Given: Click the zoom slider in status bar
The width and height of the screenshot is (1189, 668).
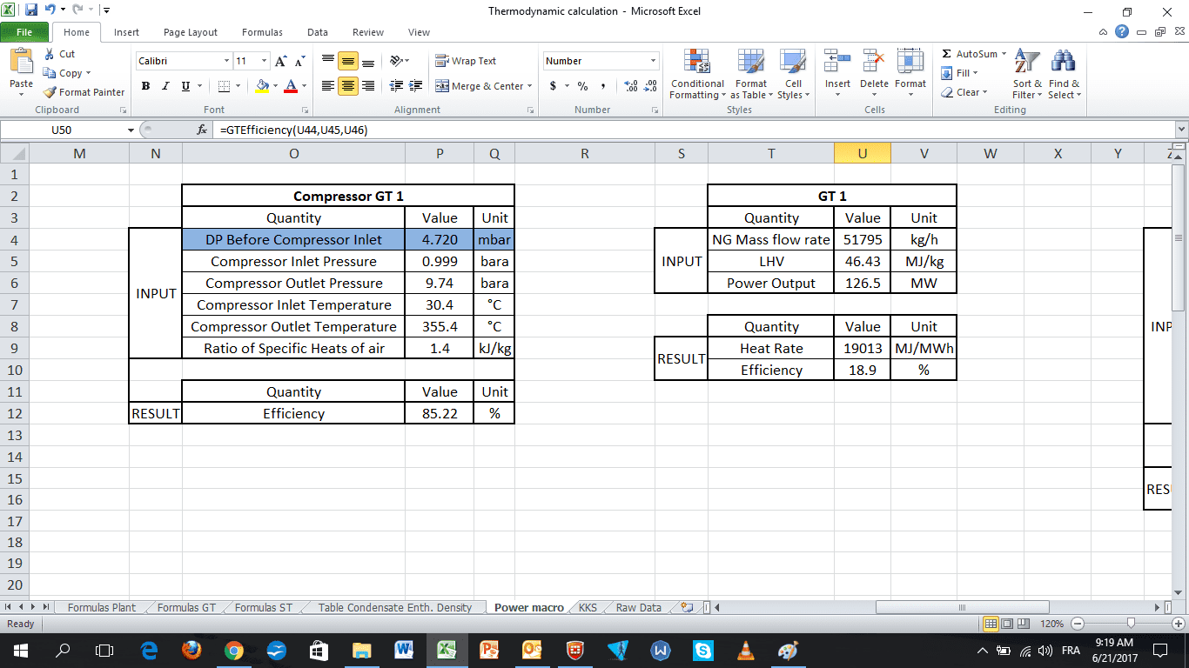Looking at the screenshot, I should click(1130, 624).
